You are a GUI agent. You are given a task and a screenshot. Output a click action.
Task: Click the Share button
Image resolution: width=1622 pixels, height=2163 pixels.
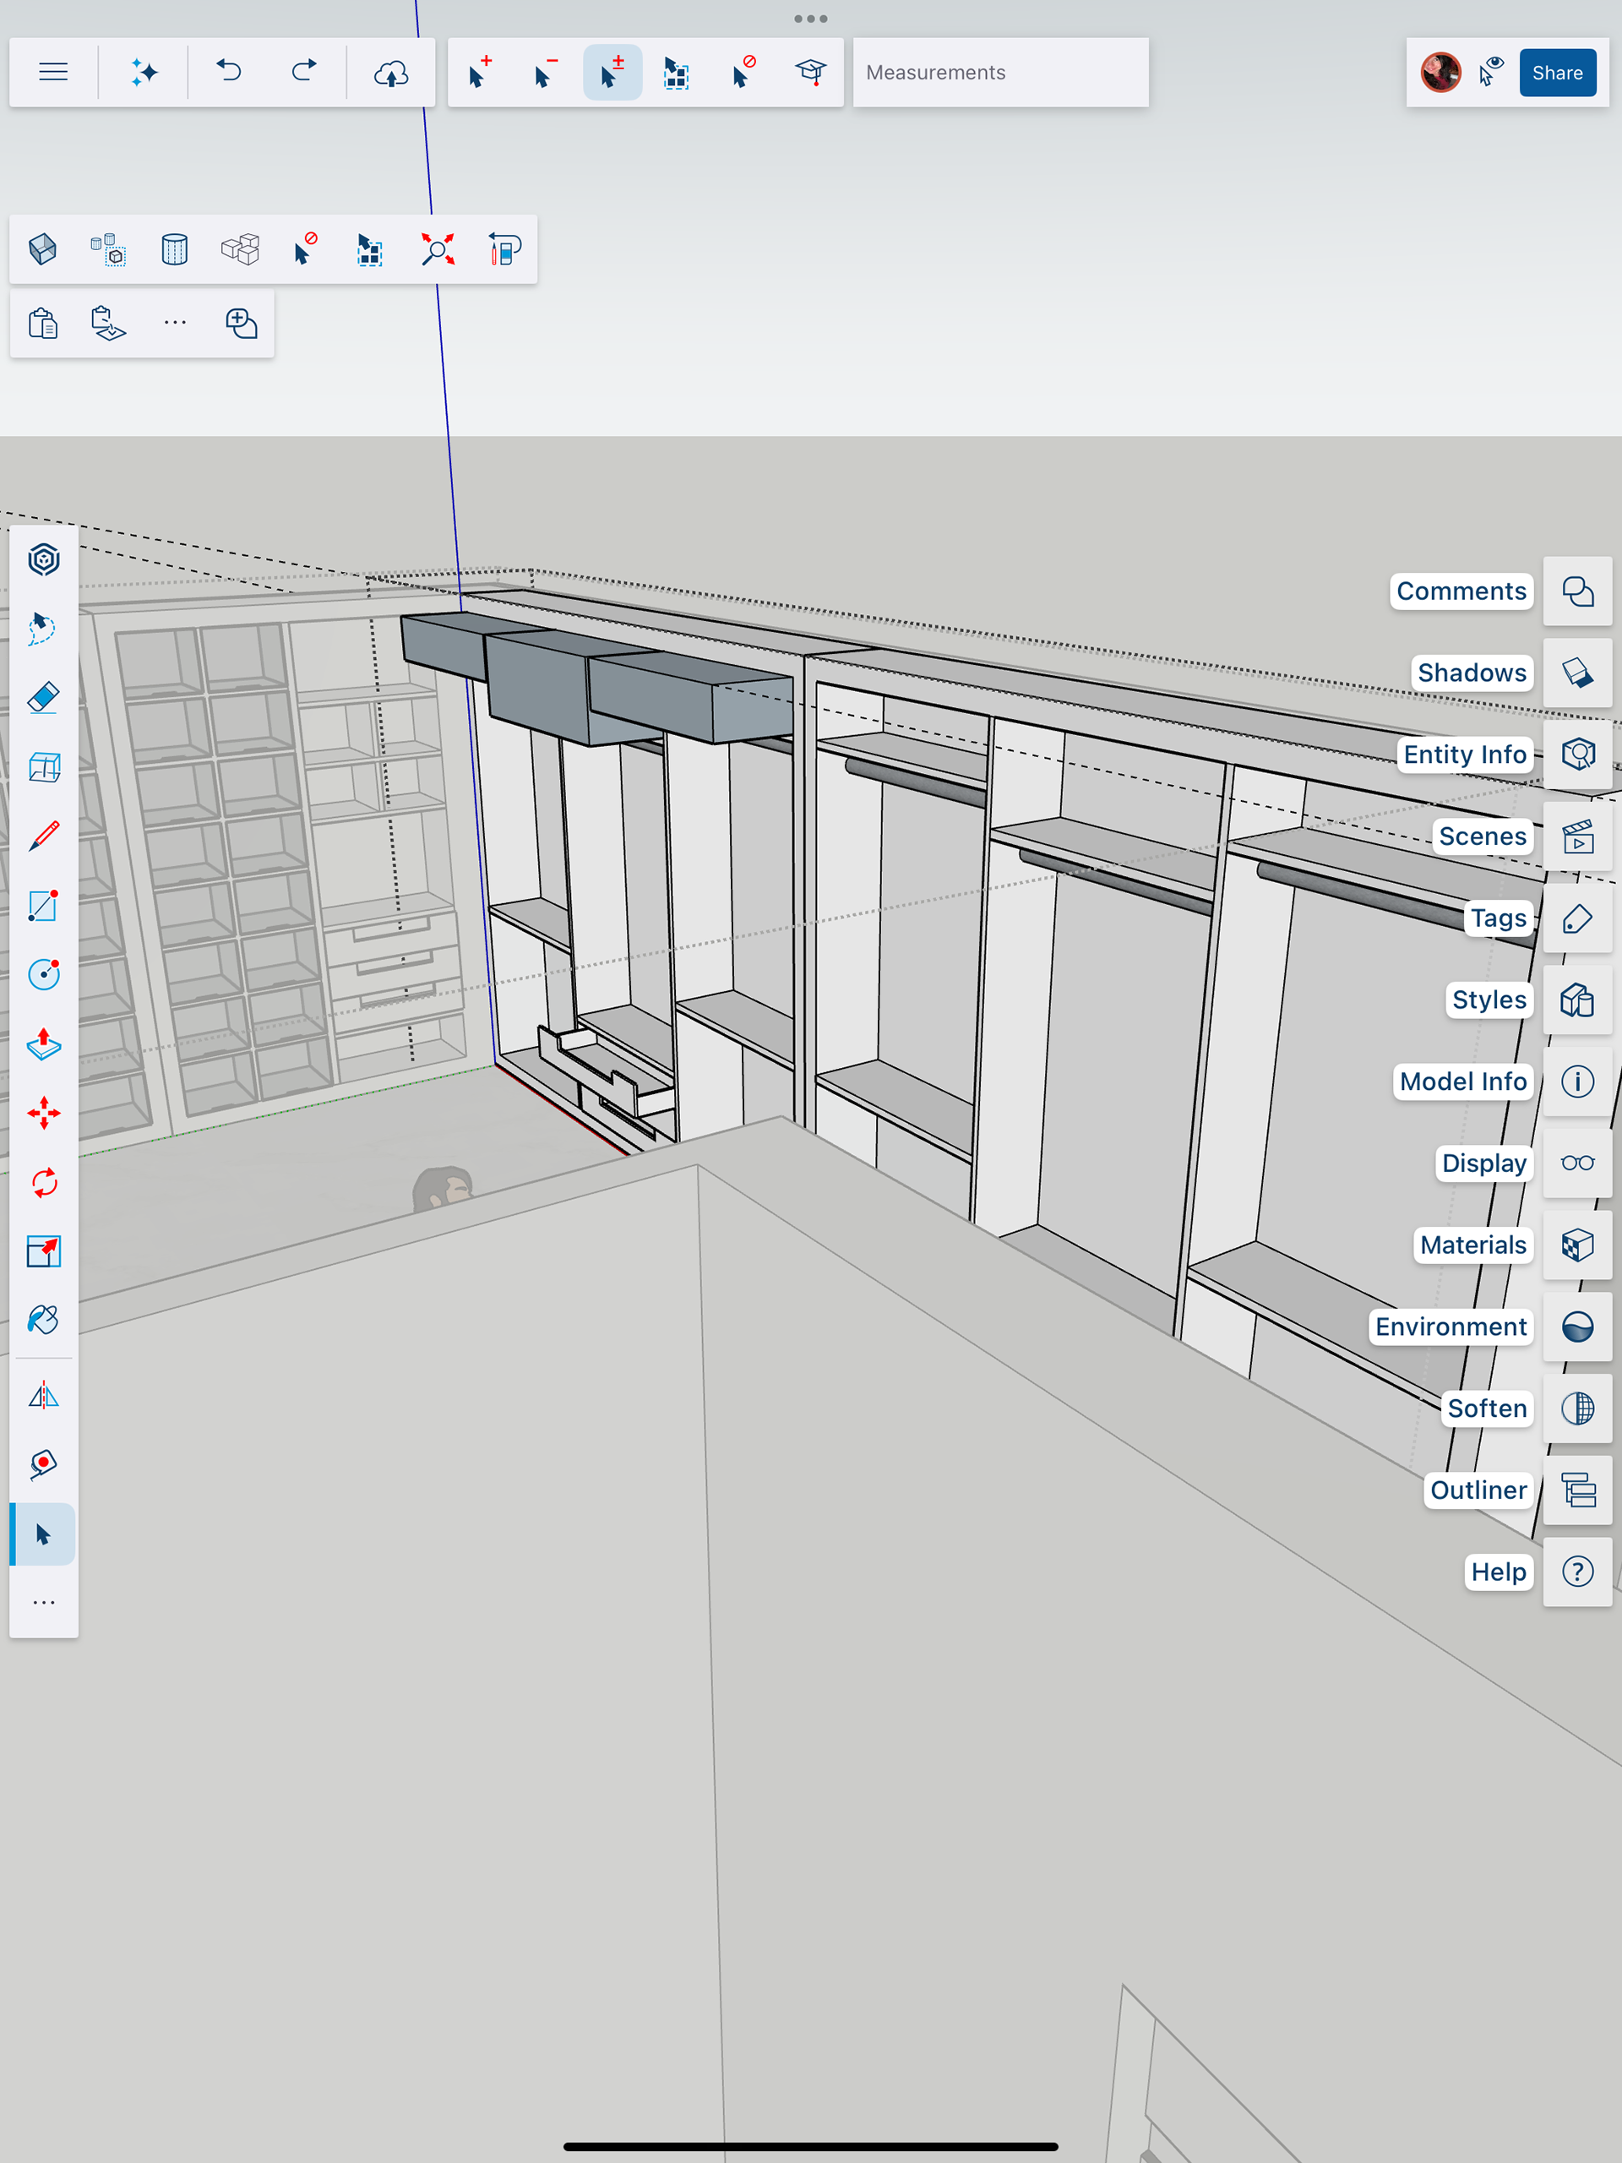point(1556,73)
